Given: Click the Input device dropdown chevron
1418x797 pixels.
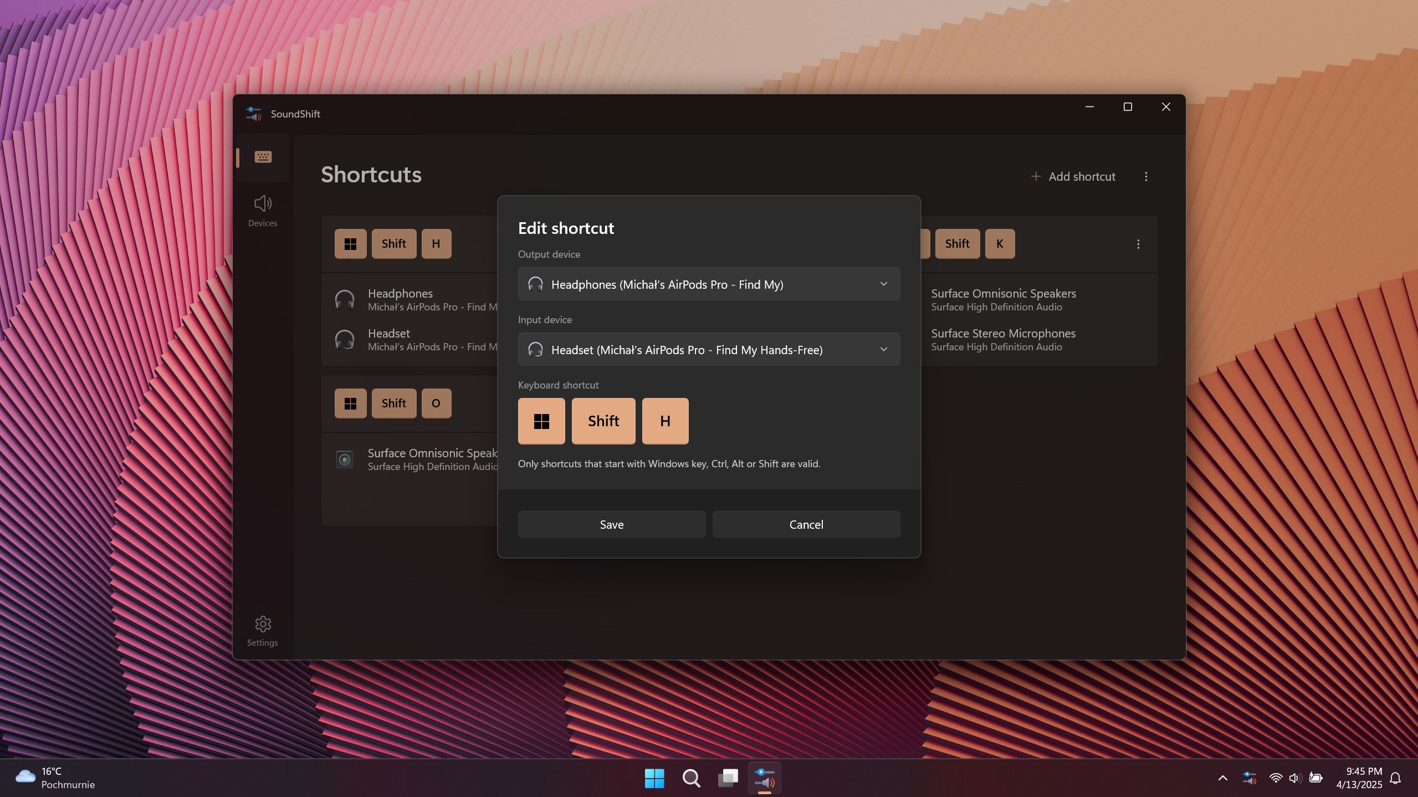Looking at the screenshot, I should coord(883,350).
